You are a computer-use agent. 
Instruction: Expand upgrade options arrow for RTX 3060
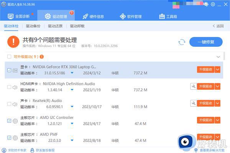[217, 69]
